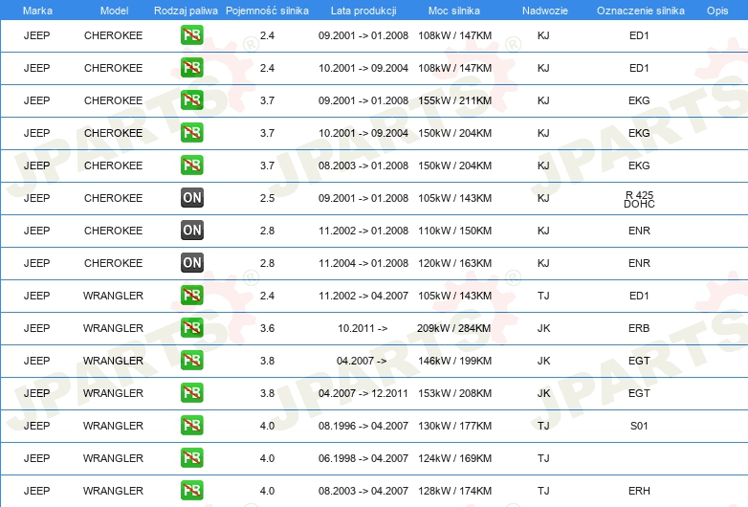Click the ON fuel icon for Cherokee 110kW / 150KM
The image size is (748, 507).
[x=192, y=231]
